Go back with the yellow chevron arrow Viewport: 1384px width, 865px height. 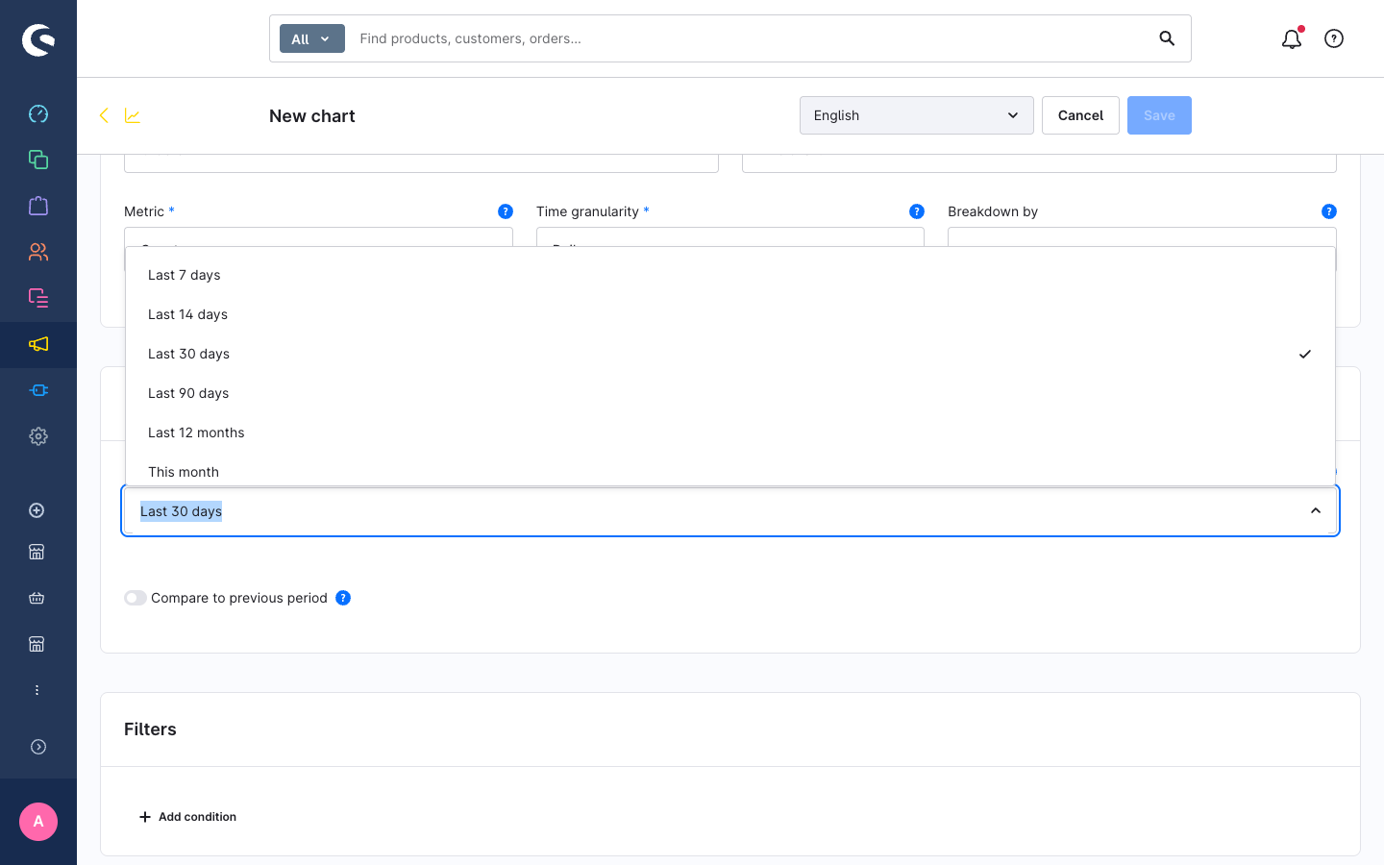104,115
